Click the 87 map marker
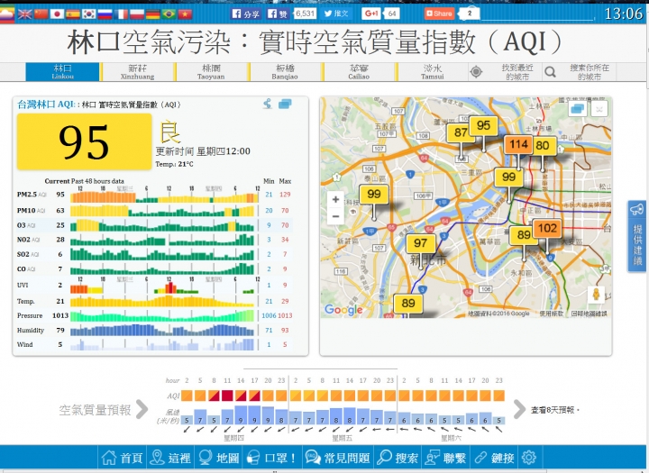The image size is (649, 473). pyautogui.click(x=460, y=132)
